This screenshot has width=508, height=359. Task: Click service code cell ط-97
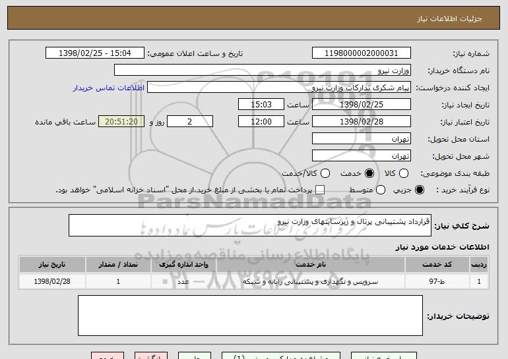tap(437, 281)
